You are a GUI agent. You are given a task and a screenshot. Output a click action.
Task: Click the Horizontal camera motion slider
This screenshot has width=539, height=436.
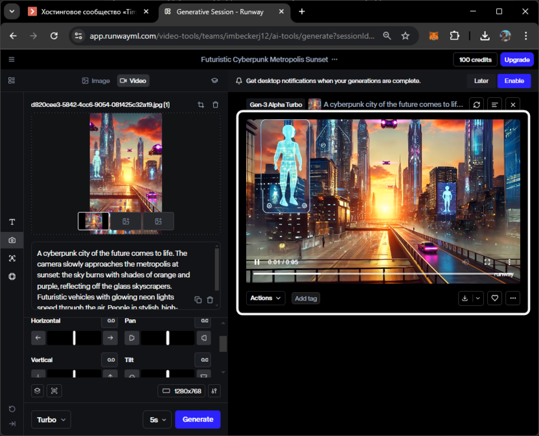[74, 338]
